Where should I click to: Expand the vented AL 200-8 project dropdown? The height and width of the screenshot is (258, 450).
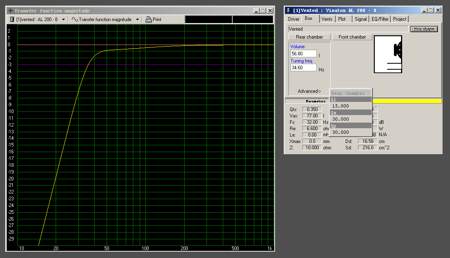point(63,20)
